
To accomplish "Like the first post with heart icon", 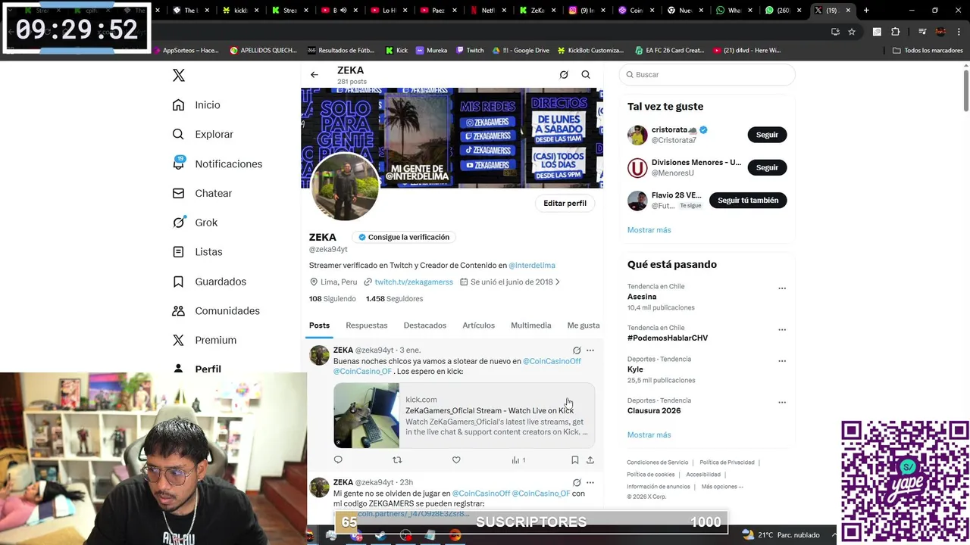I will click(x=456, y=459).
